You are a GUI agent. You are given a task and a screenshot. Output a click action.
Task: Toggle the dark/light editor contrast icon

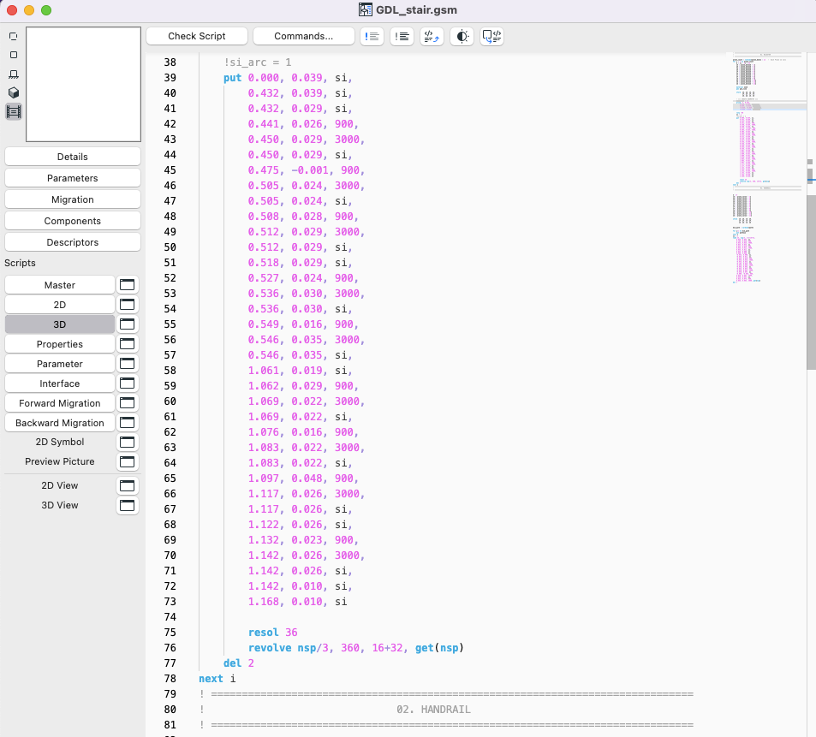(x=462, y=36)
